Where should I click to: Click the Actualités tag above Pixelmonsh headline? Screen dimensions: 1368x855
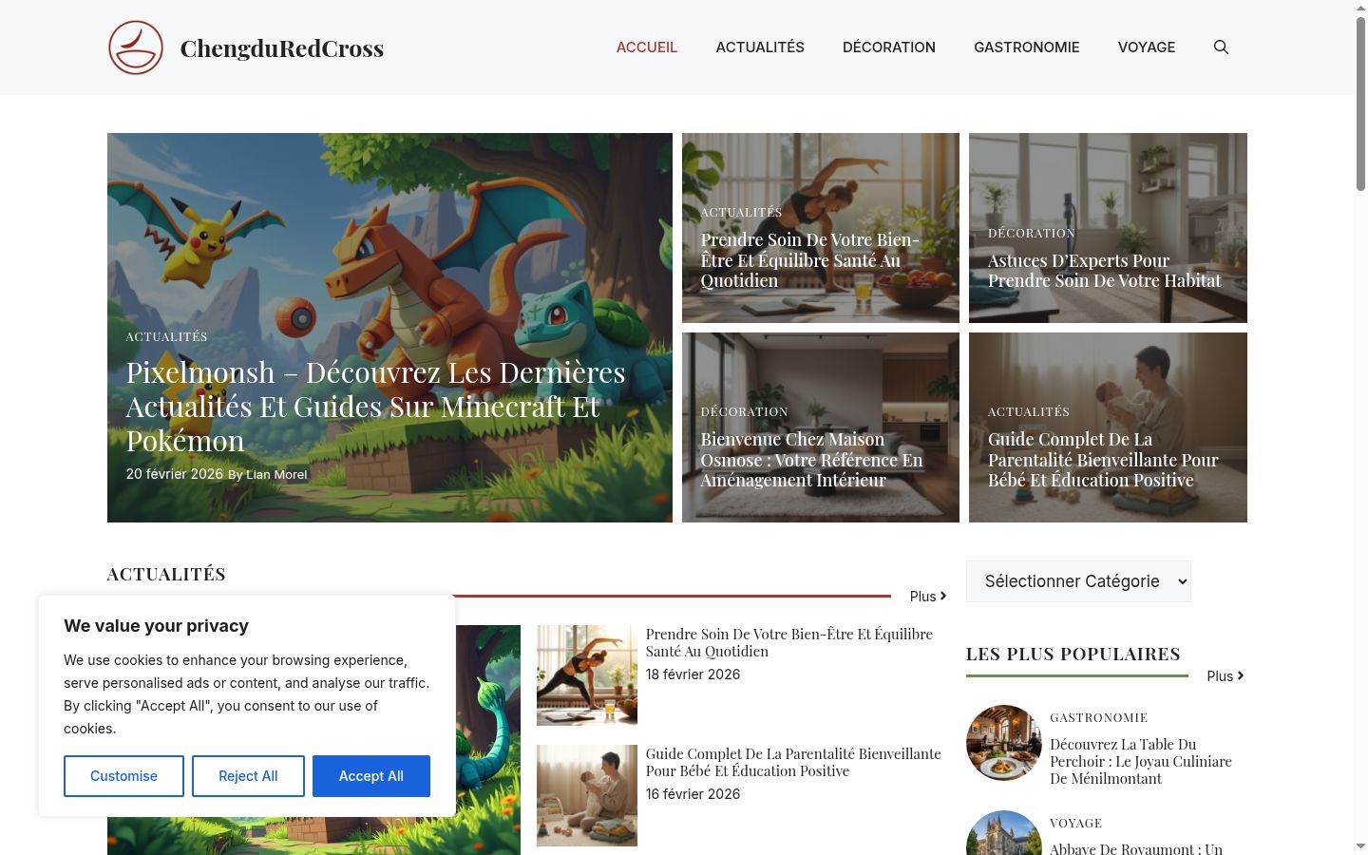166,336
